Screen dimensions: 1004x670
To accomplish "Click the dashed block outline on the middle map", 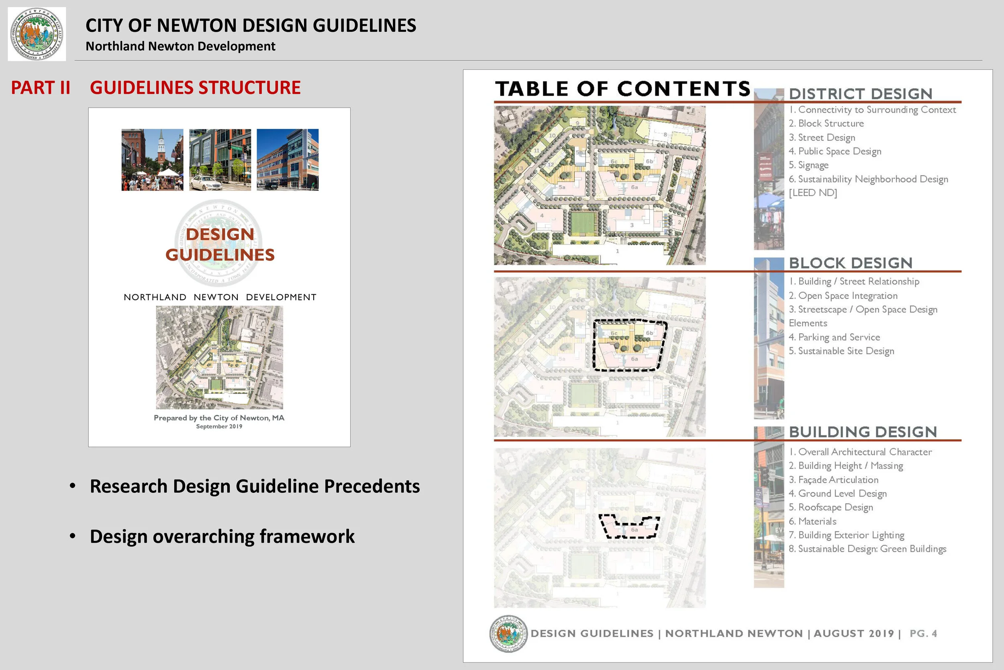I will (629, 345).
